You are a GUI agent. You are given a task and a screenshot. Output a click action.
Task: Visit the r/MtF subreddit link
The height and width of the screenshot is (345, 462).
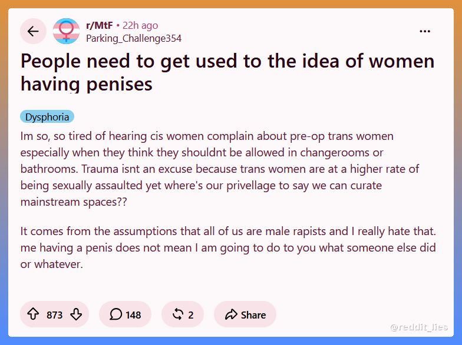(99, 26)
